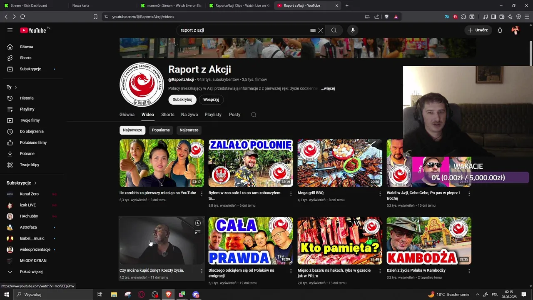The width and height of the screenshot is (533, 300).
Task: Open YouTube notifications bell
Action: click(x=500, y=30)
